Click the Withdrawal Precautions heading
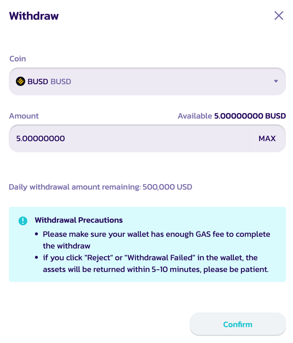The height and width of the screenshot is (343, 293). click(79, 220)
